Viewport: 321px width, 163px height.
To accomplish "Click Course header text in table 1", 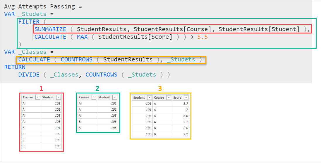I will pyautogui.click(x=28, y=97).
